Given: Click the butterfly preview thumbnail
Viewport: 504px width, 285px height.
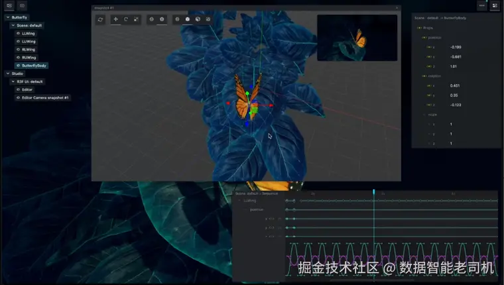Looking at the screenshot, I should (x=357, y=38).
